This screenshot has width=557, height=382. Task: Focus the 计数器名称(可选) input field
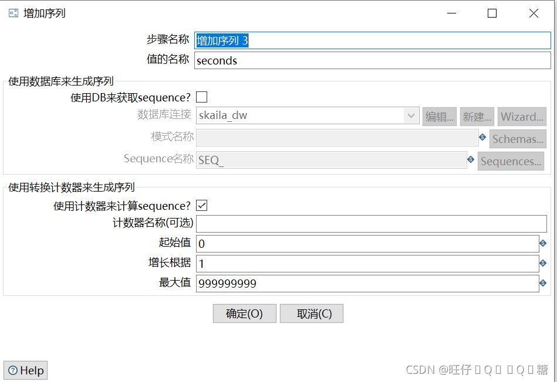371,224
